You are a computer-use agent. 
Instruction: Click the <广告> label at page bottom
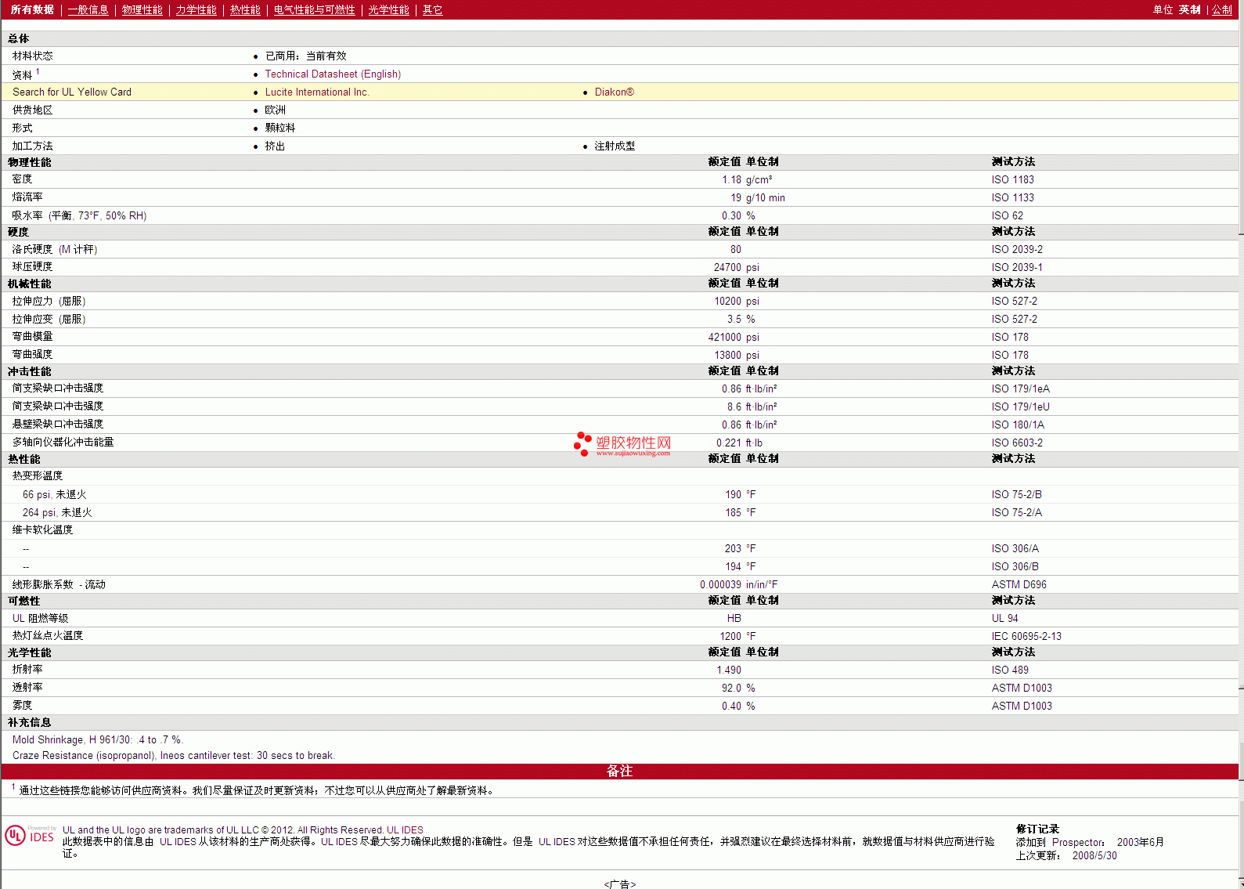click(619, 884)
